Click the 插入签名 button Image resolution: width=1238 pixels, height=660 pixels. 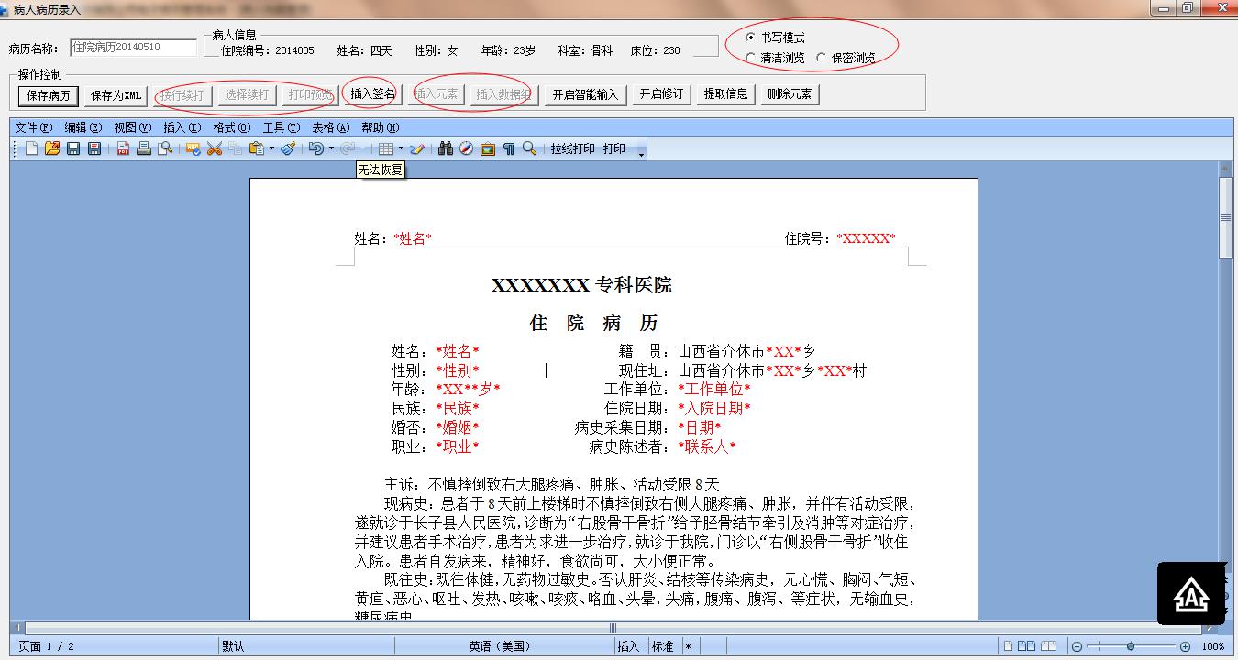pyautogui.click(x=373, y=93)
